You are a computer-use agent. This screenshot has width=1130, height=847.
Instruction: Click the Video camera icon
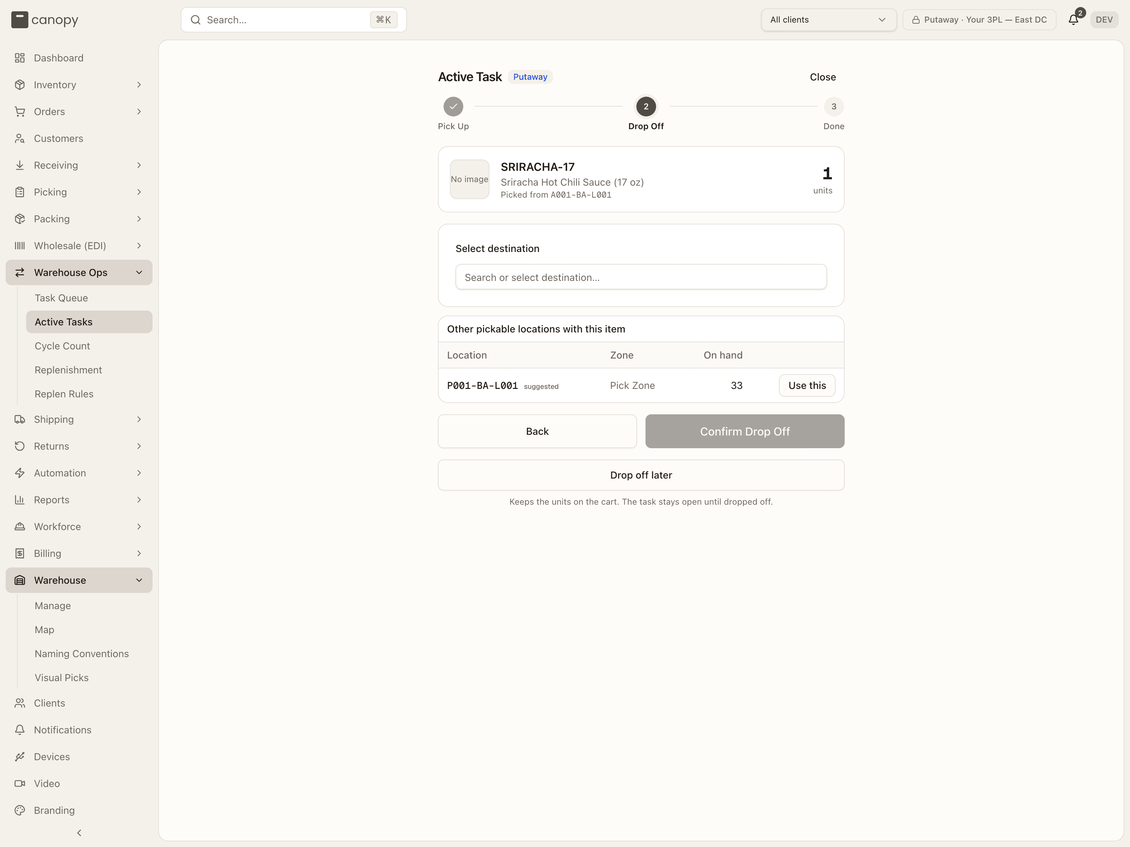(20, 784)
